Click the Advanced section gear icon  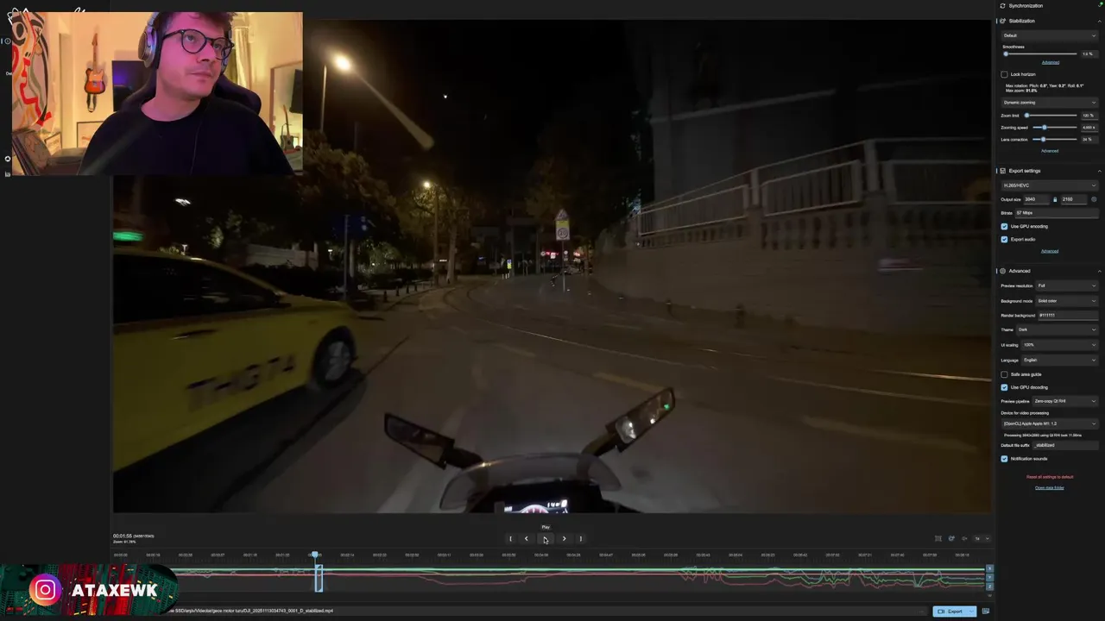pos(1002,271)
